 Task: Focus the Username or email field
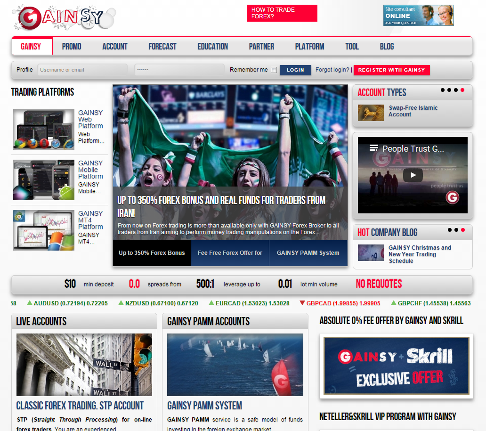tap(82, 70)
